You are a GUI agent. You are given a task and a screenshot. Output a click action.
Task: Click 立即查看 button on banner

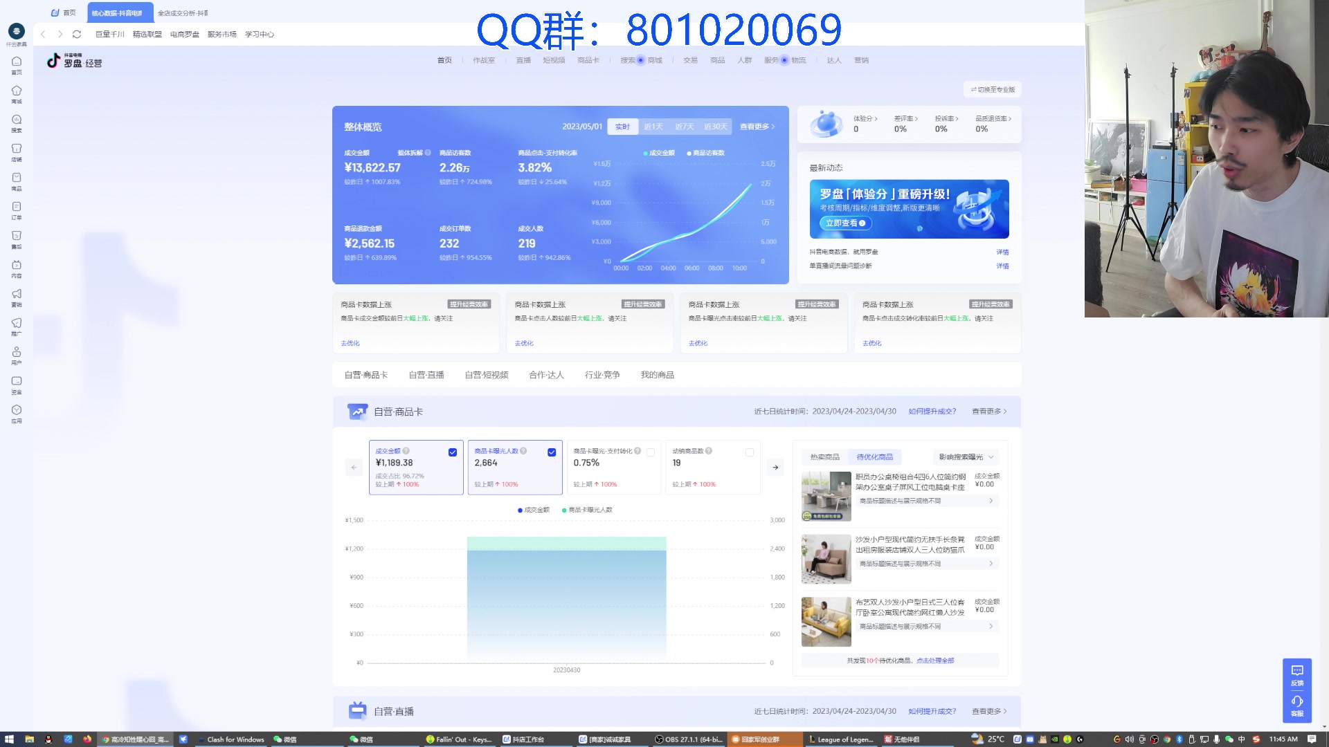[x=846, y=223]
